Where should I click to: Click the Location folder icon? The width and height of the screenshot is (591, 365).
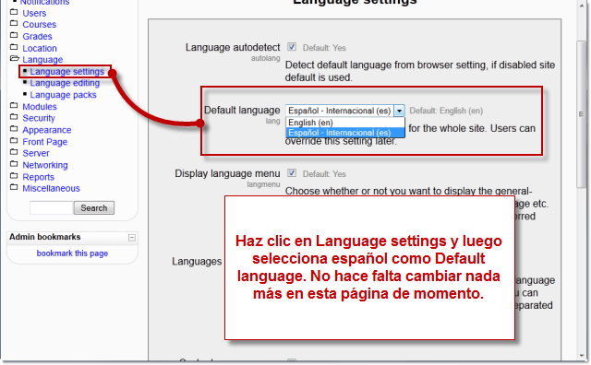14,47
